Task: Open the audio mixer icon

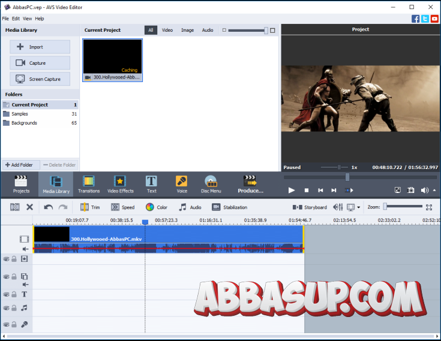Action: point(338,207)
